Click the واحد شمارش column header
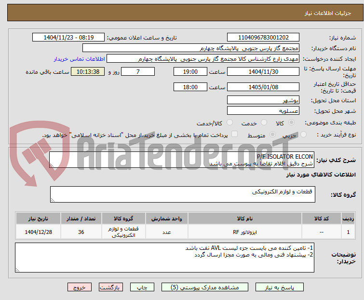 click(167, 218)
